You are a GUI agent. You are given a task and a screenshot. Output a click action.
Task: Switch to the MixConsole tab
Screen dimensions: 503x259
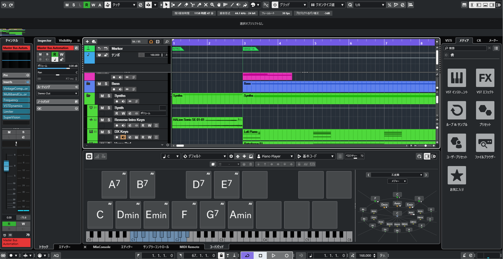coord(101,247)
